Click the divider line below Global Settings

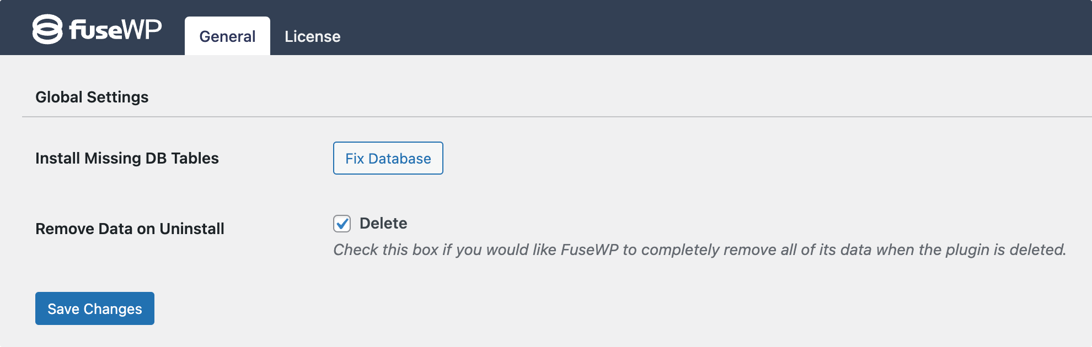[557, 117]
